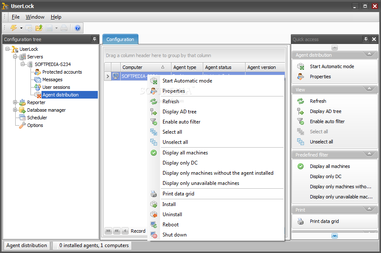This screenshot has height=253, width=381.
Task: Click Start Automatic mode in Quick access
Action: [331, 66]
